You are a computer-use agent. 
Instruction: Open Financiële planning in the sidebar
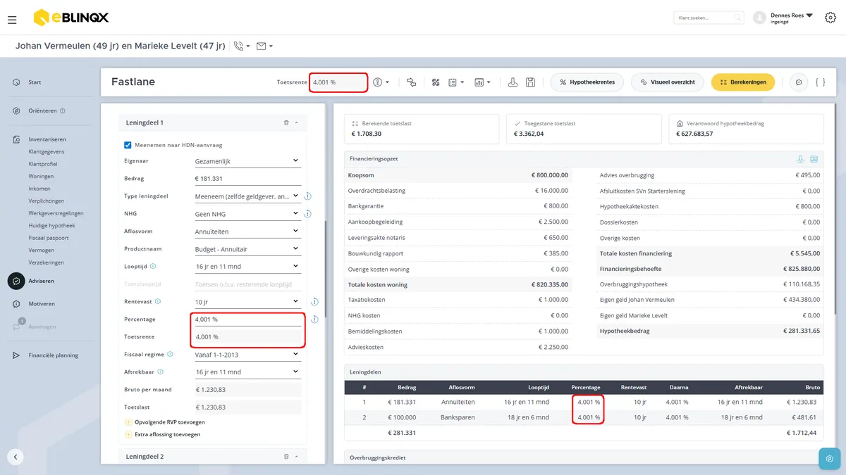(54, 355)
